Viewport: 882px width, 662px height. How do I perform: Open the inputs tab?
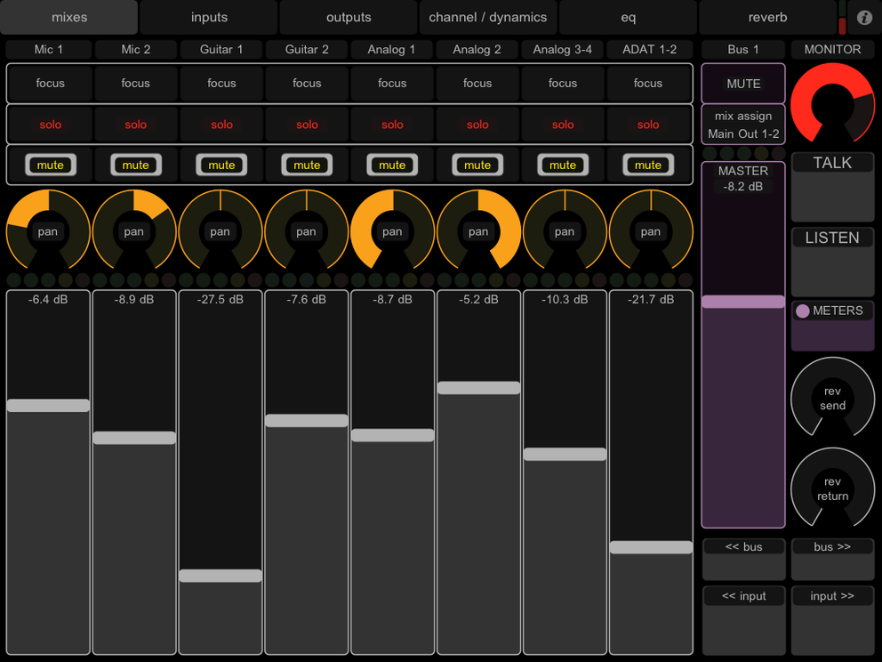(x=209, y=16)
